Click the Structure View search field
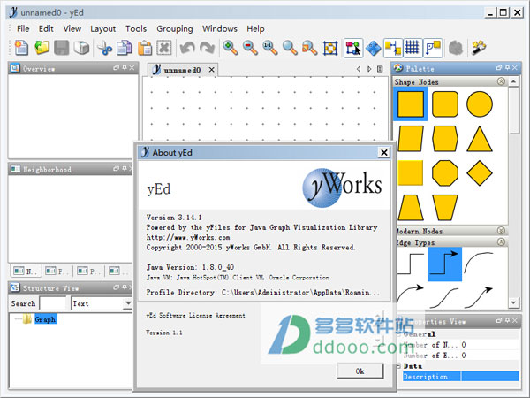This screenshot has width=530, height=398. pyautogui.click(x=53, y=303)
